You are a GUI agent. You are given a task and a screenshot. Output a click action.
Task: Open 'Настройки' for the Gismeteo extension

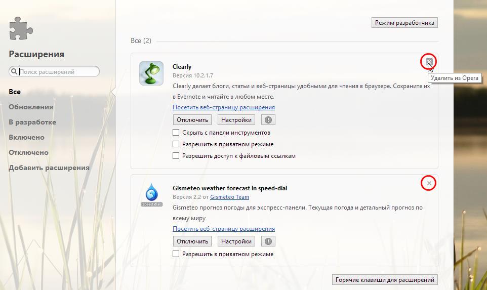236,241
